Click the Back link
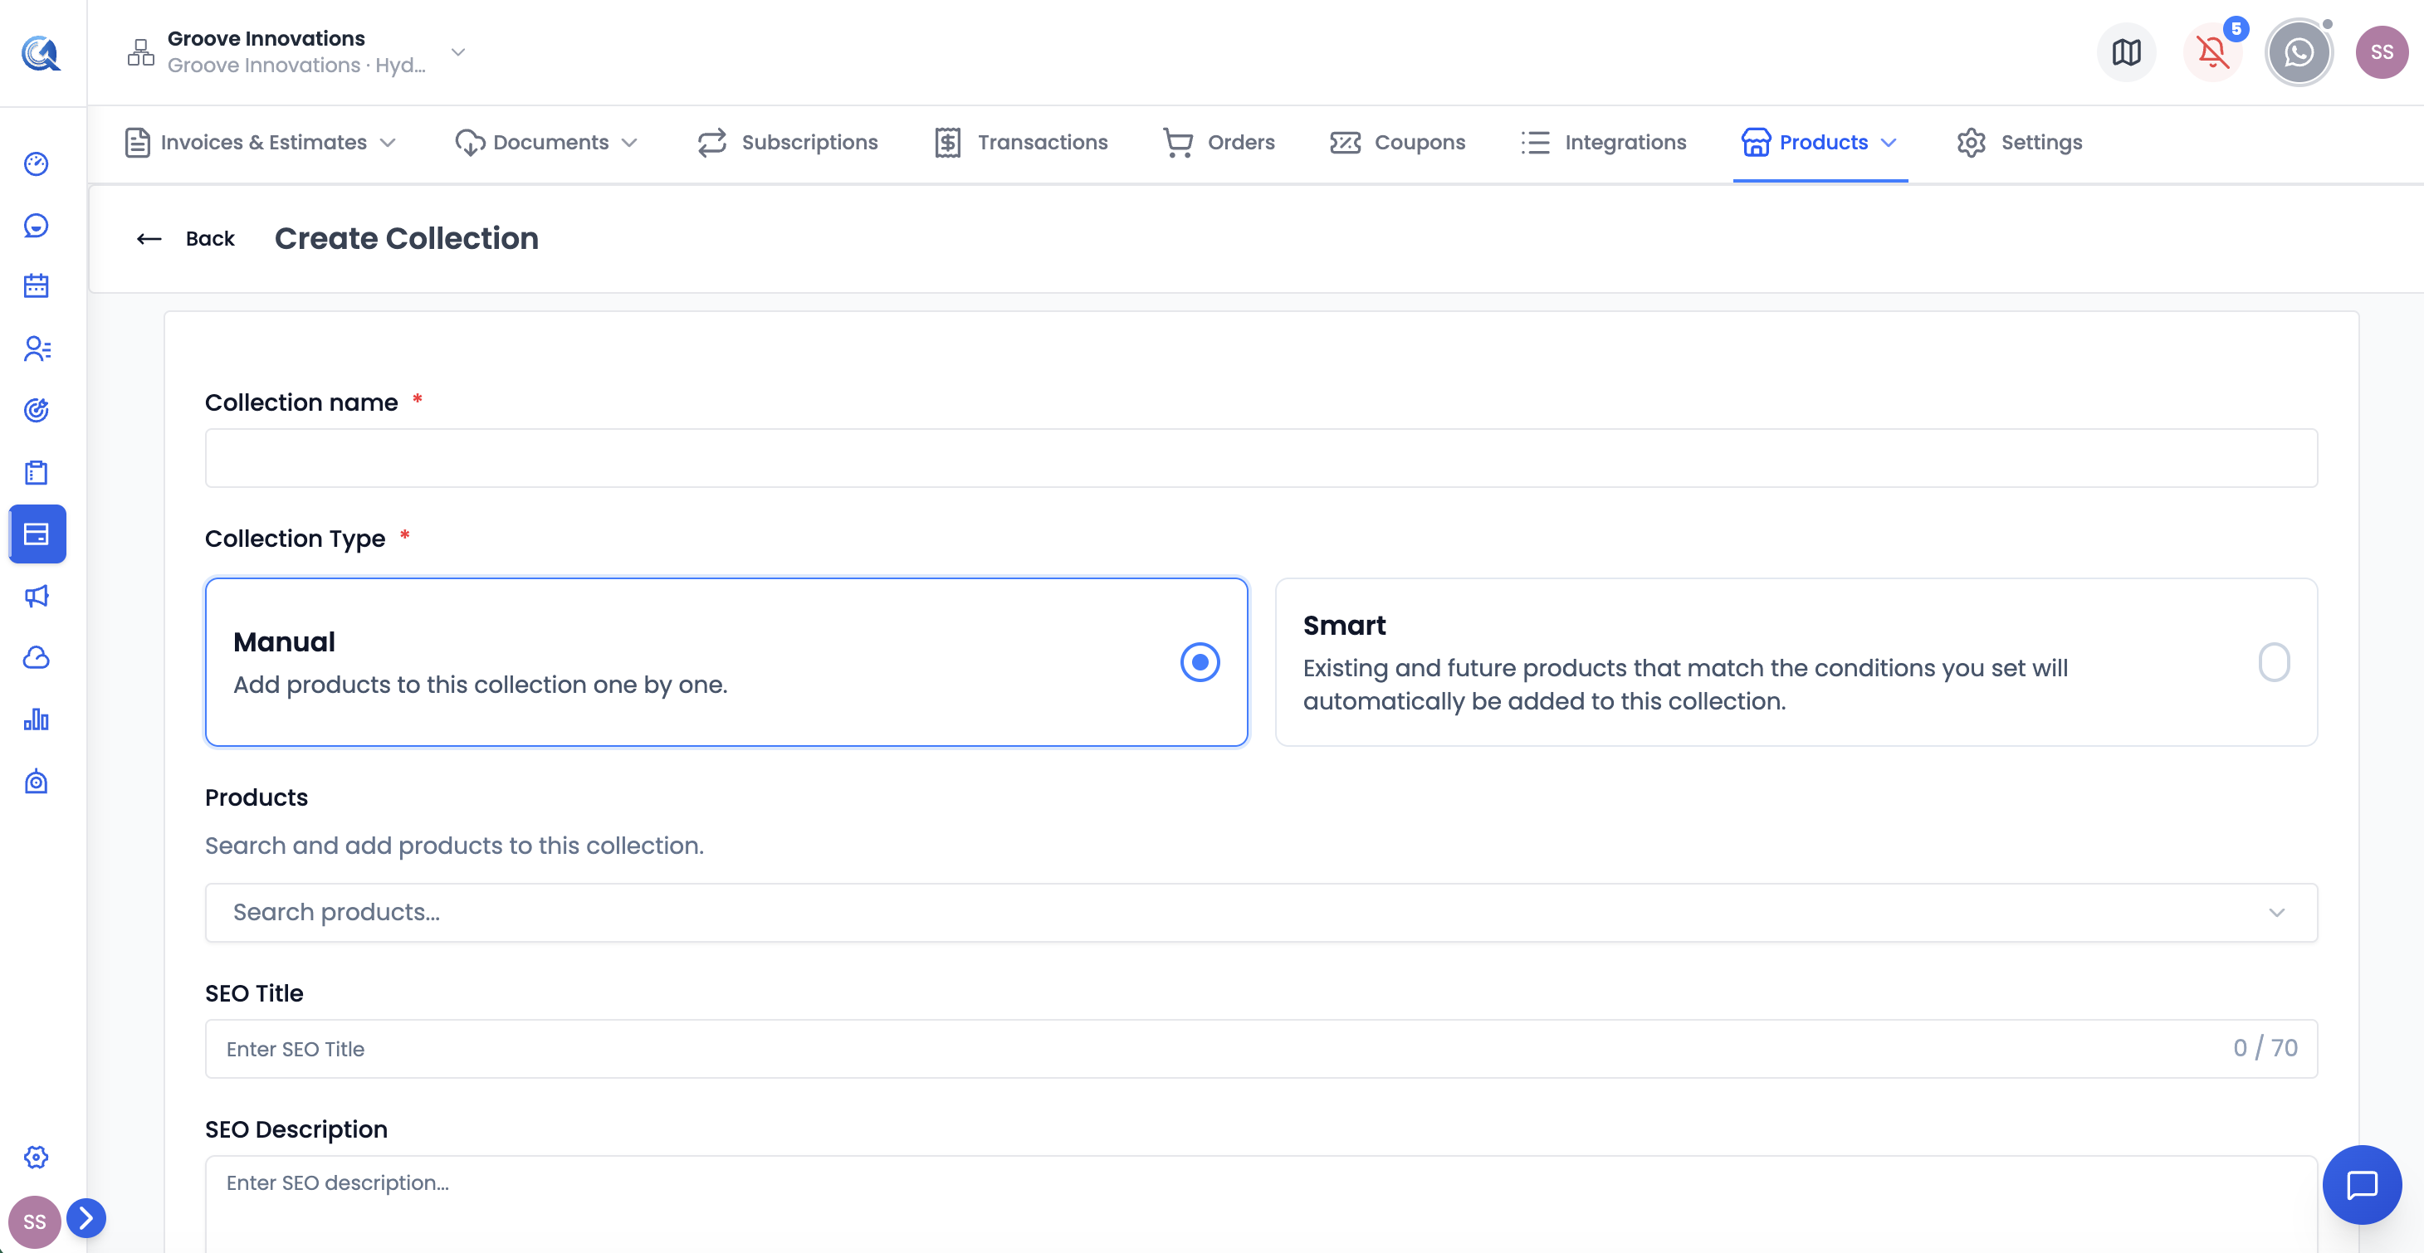This screenshot has width=2424, height=1253. [x=185, y=239]
